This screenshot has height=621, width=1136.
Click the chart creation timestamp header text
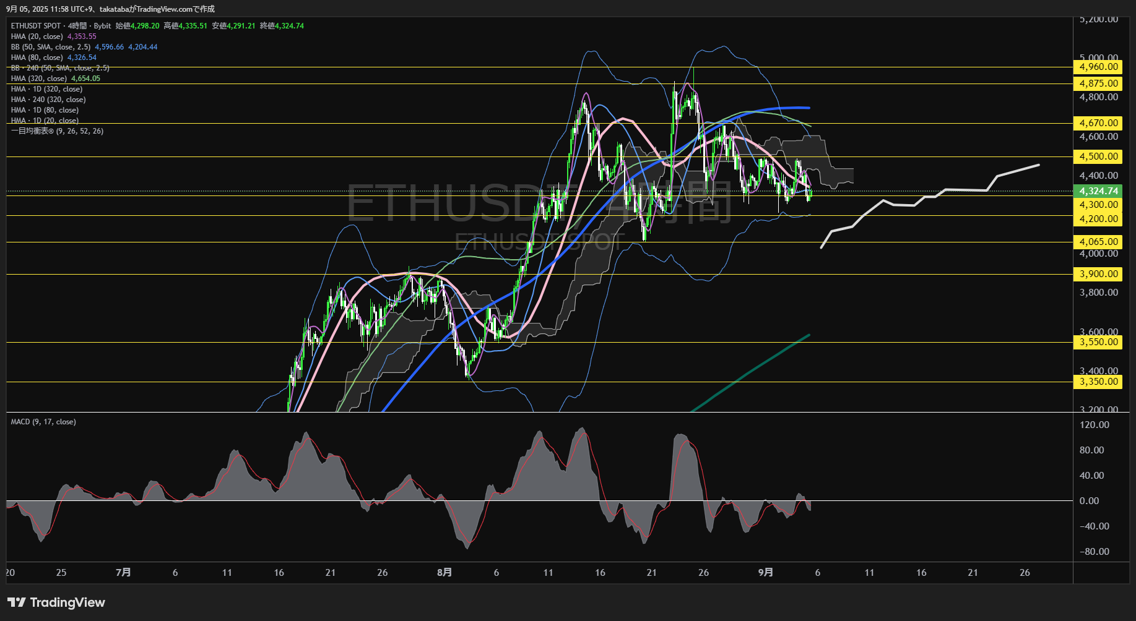(111, 9)
